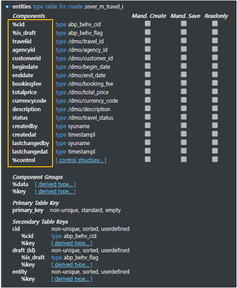Click the /dmo/description type text

point(89,109)
